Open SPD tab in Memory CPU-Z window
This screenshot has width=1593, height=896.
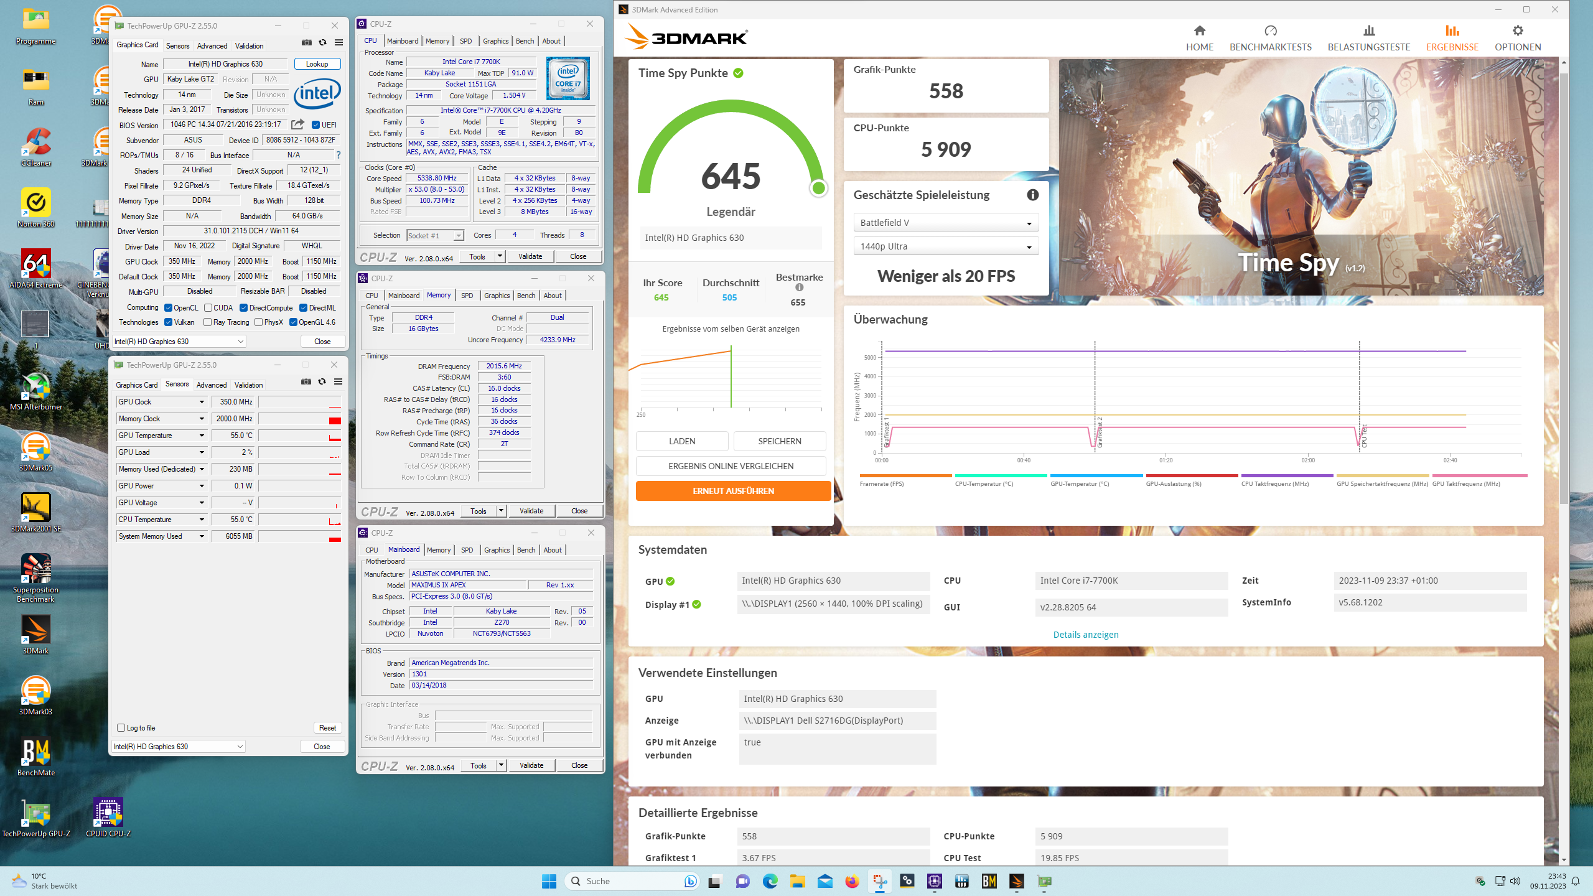click(x=467, y=296)
